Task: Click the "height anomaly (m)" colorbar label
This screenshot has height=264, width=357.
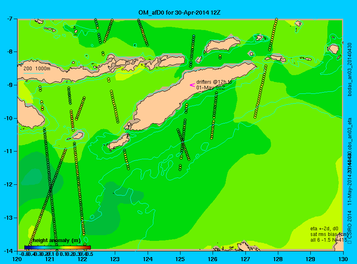Action: click(56, 240)
